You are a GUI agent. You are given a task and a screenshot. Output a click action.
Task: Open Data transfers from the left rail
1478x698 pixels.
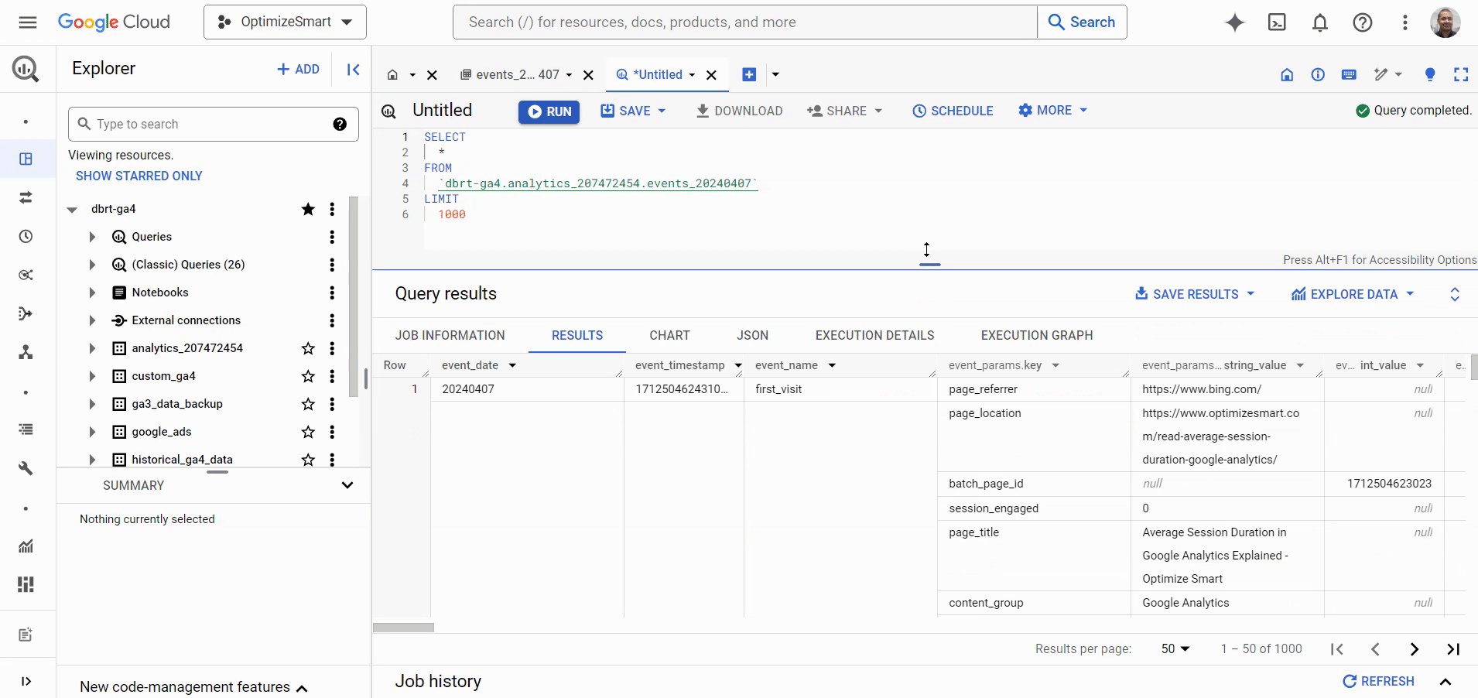(26, 198)
